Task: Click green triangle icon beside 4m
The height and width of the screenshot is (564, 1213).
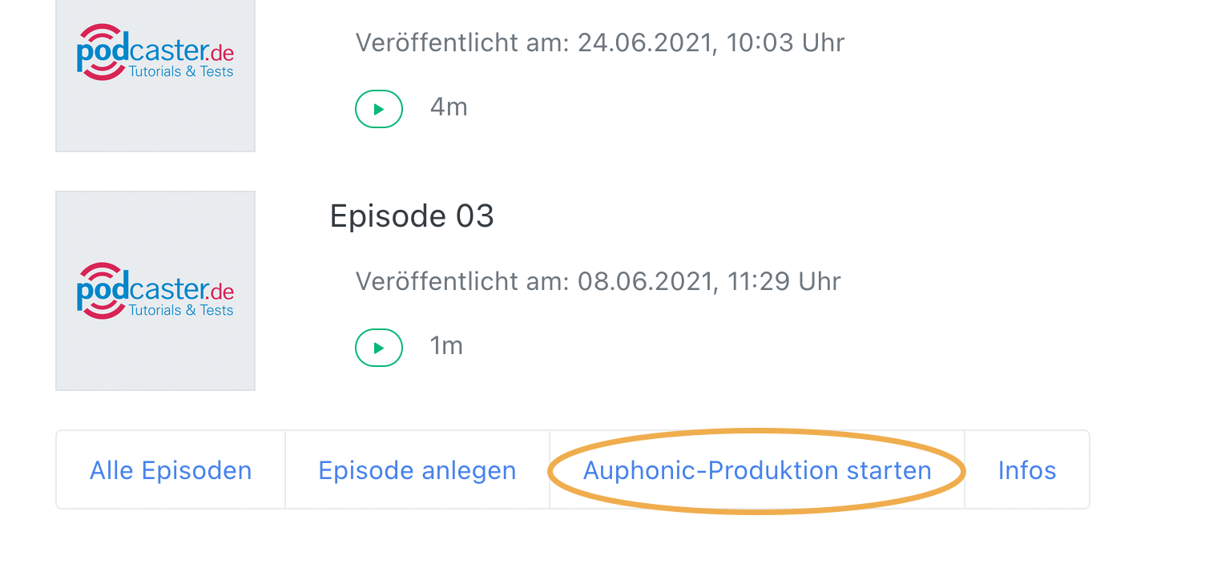Action: [379, 109]
